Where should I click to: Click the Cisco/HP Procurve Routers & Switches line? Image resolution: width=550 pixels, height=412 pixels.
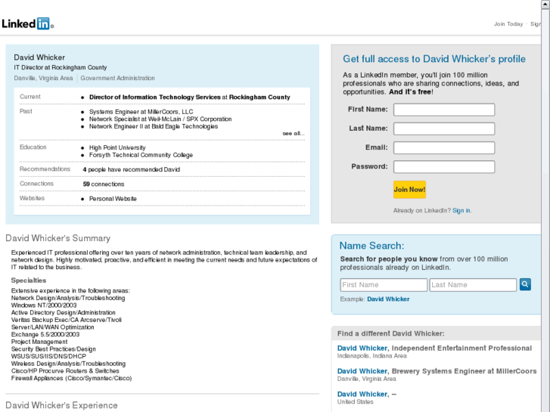pyautogui.click(x=65, y=371)
